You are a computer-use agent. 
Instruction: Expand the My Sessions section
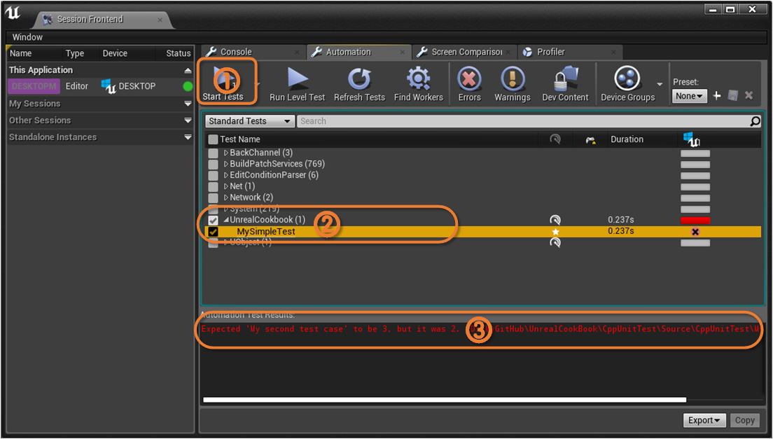click(x=188, y=104)
